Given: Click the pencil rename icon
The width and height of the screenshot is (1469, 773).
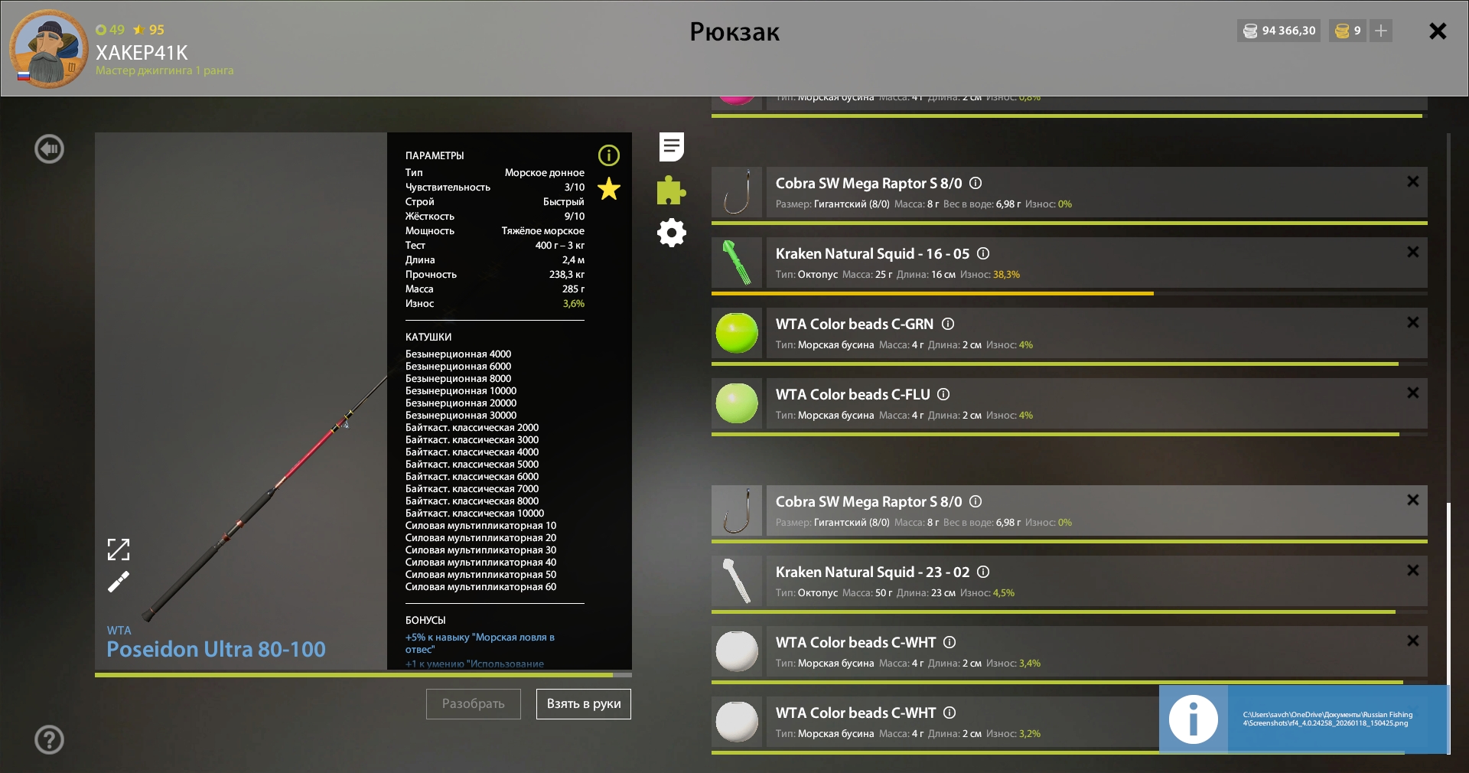Looking at the screenshot, I should (x=119, y=582).
